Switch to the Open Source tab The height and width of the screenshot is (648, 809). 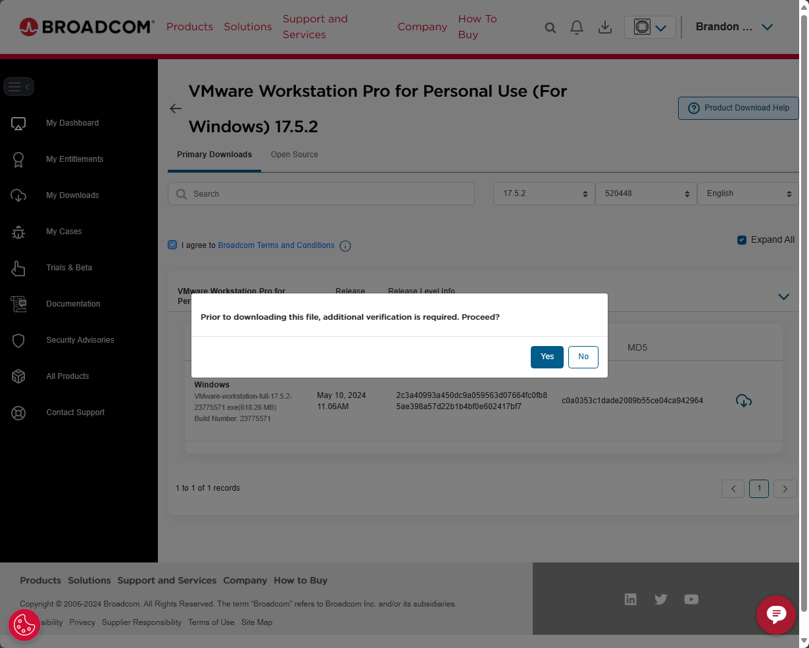294,155
